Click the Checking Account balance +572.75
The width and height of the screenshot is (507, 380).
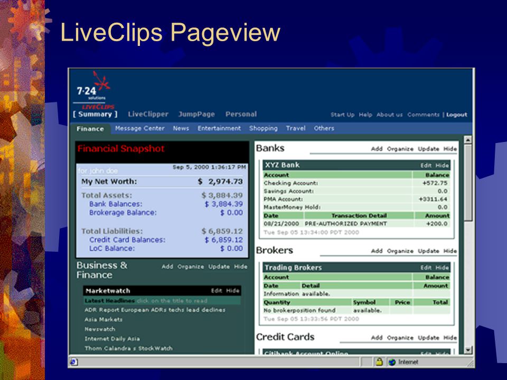[435, 183]
